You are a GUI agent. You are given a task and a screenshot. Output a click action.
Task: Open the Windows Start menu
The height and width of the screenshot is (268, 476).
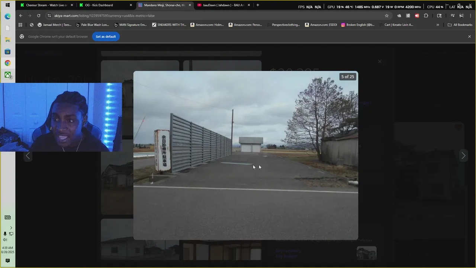pos(7,5)
